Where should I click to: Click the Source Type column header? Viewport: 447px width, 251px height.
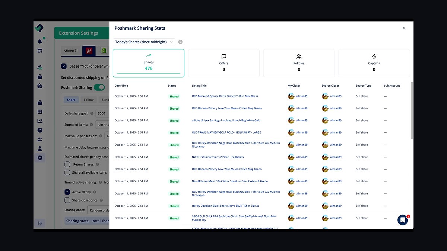[364, 86]
